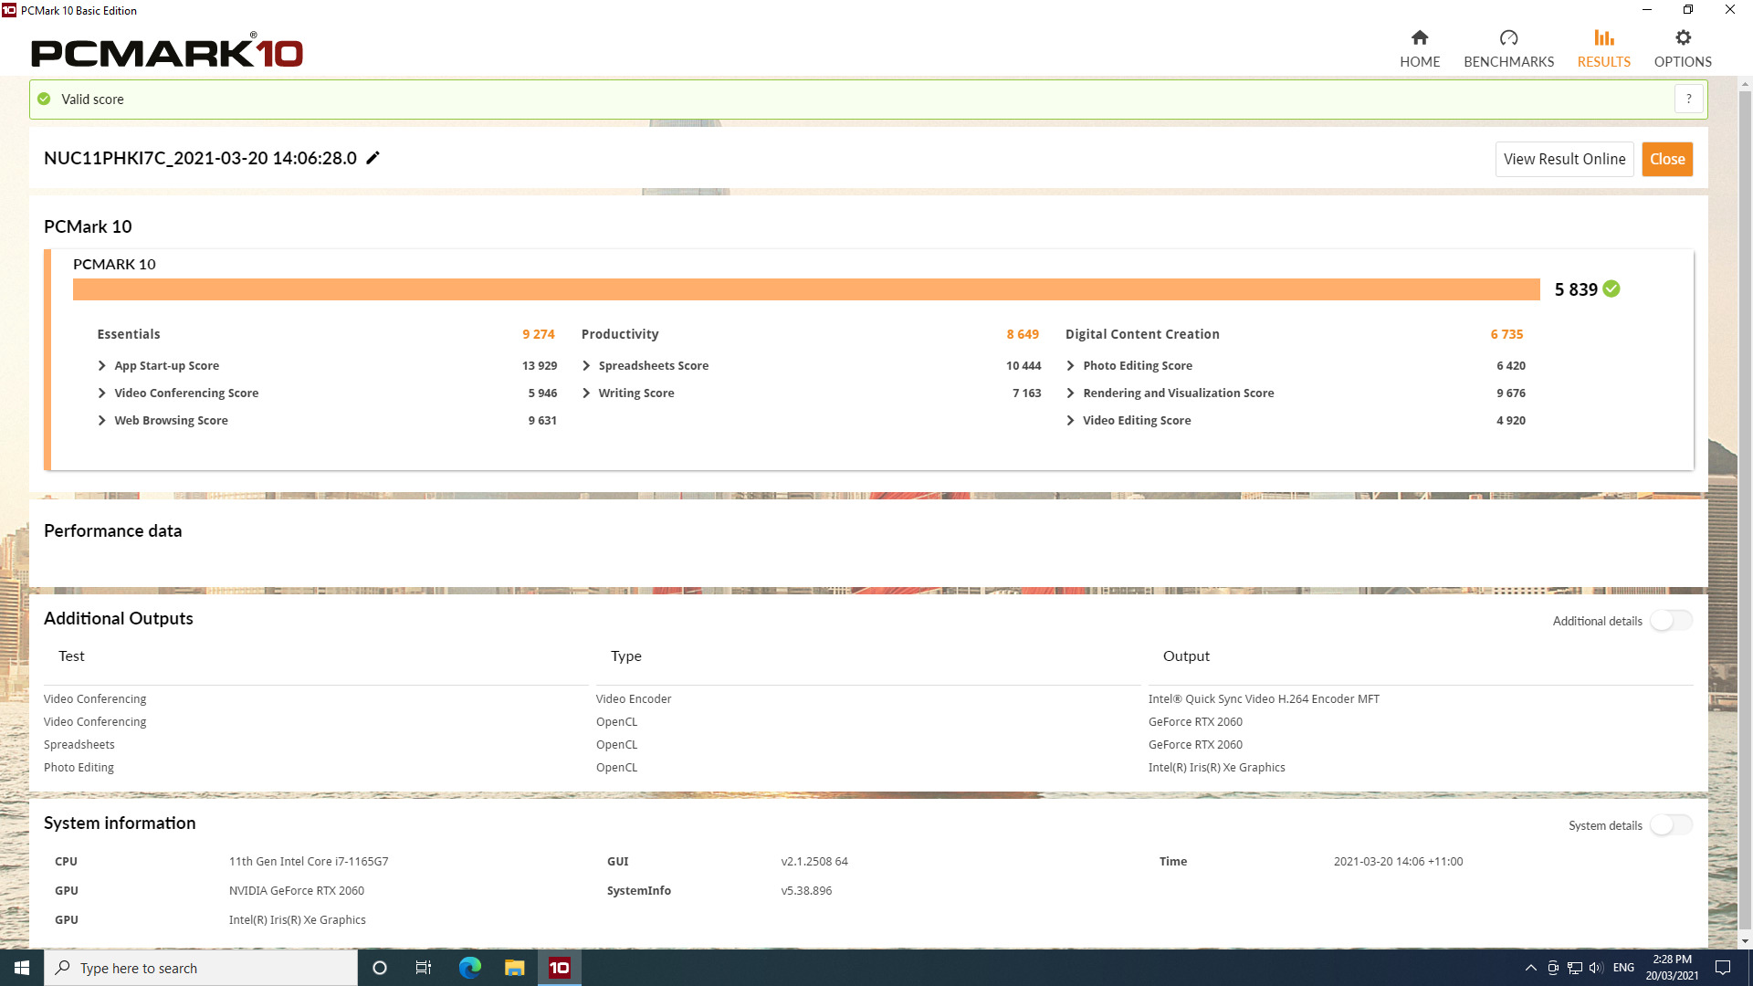This screenshot has height=986, width=1753.
Task: Click the Productivity score 8 649
Action: pyautogui.click(x=1023, y=334)
